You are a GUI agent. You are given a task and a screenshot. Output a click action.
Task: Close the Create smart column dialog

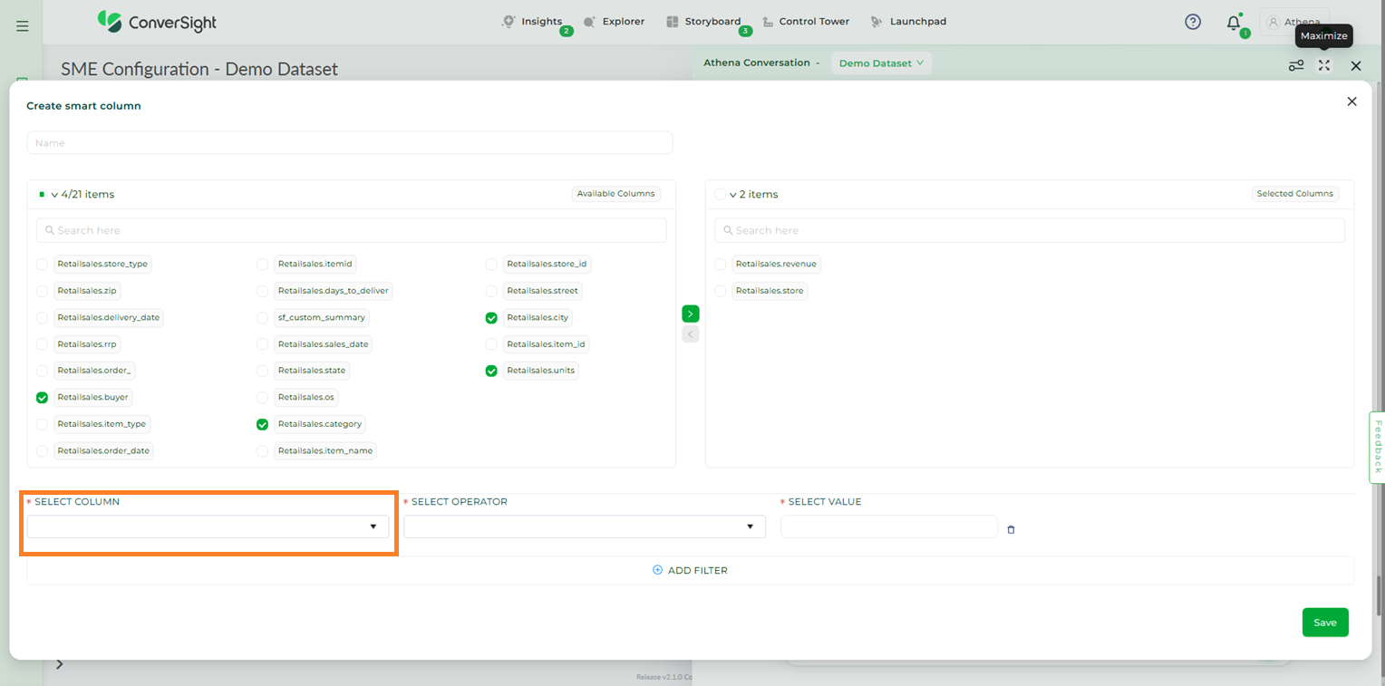1351,101
